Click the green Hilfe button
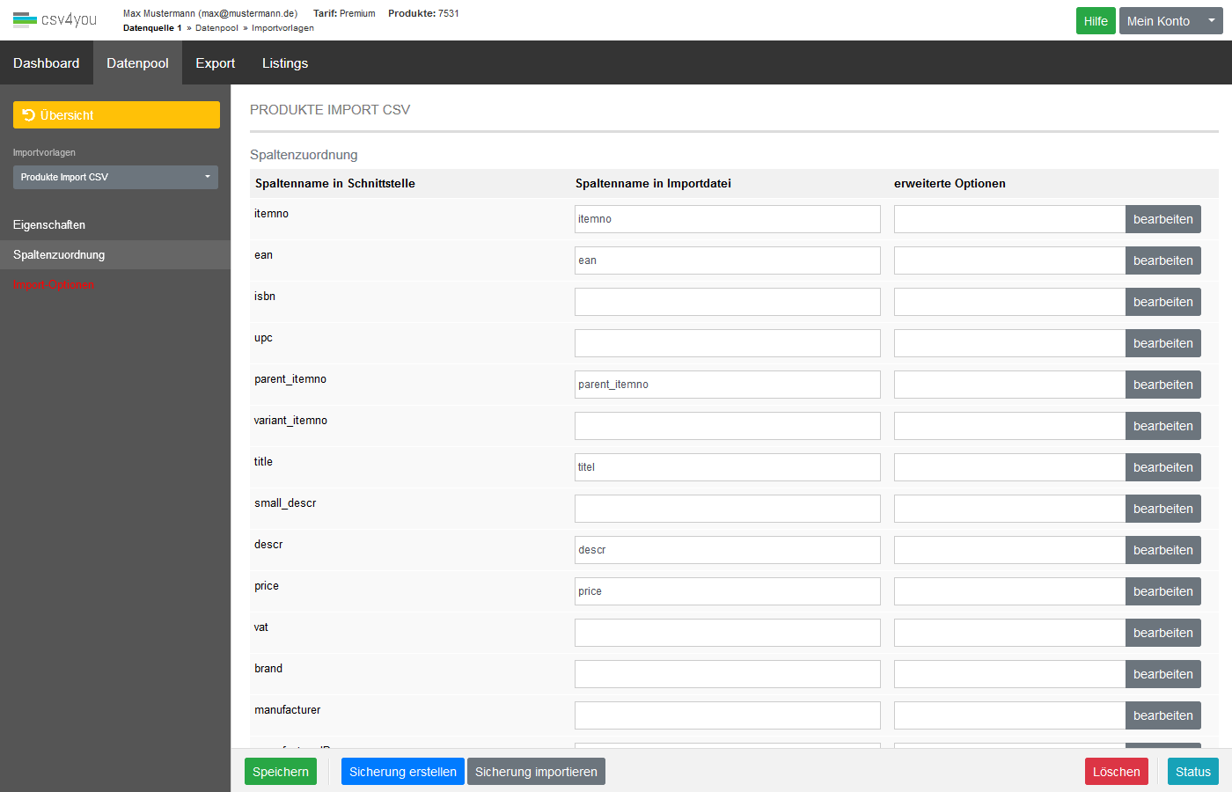This screenshot has width=1232, height=792. point(1095,21)
